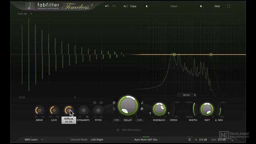Screen dimensions: 256x144
Task: Expand the TAPS panel
Action: point(22,14)
